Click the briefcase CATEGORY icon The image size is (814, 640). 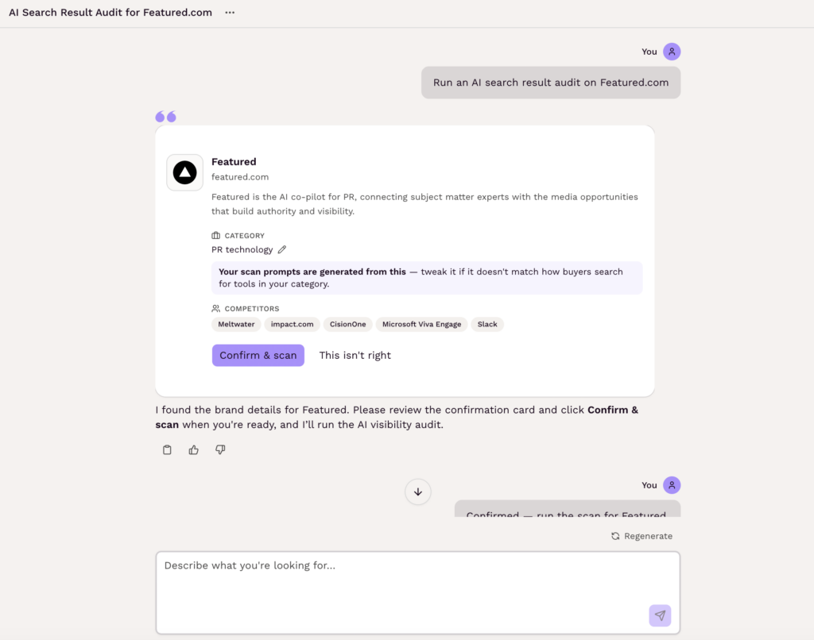point(216,236)
